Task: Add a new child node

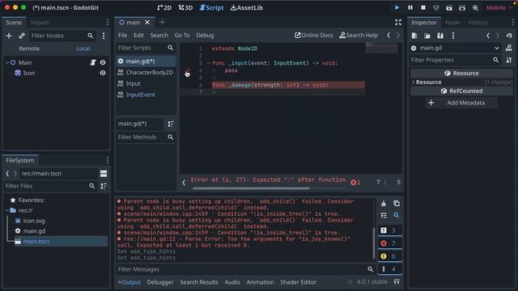Action: point(9,36)
